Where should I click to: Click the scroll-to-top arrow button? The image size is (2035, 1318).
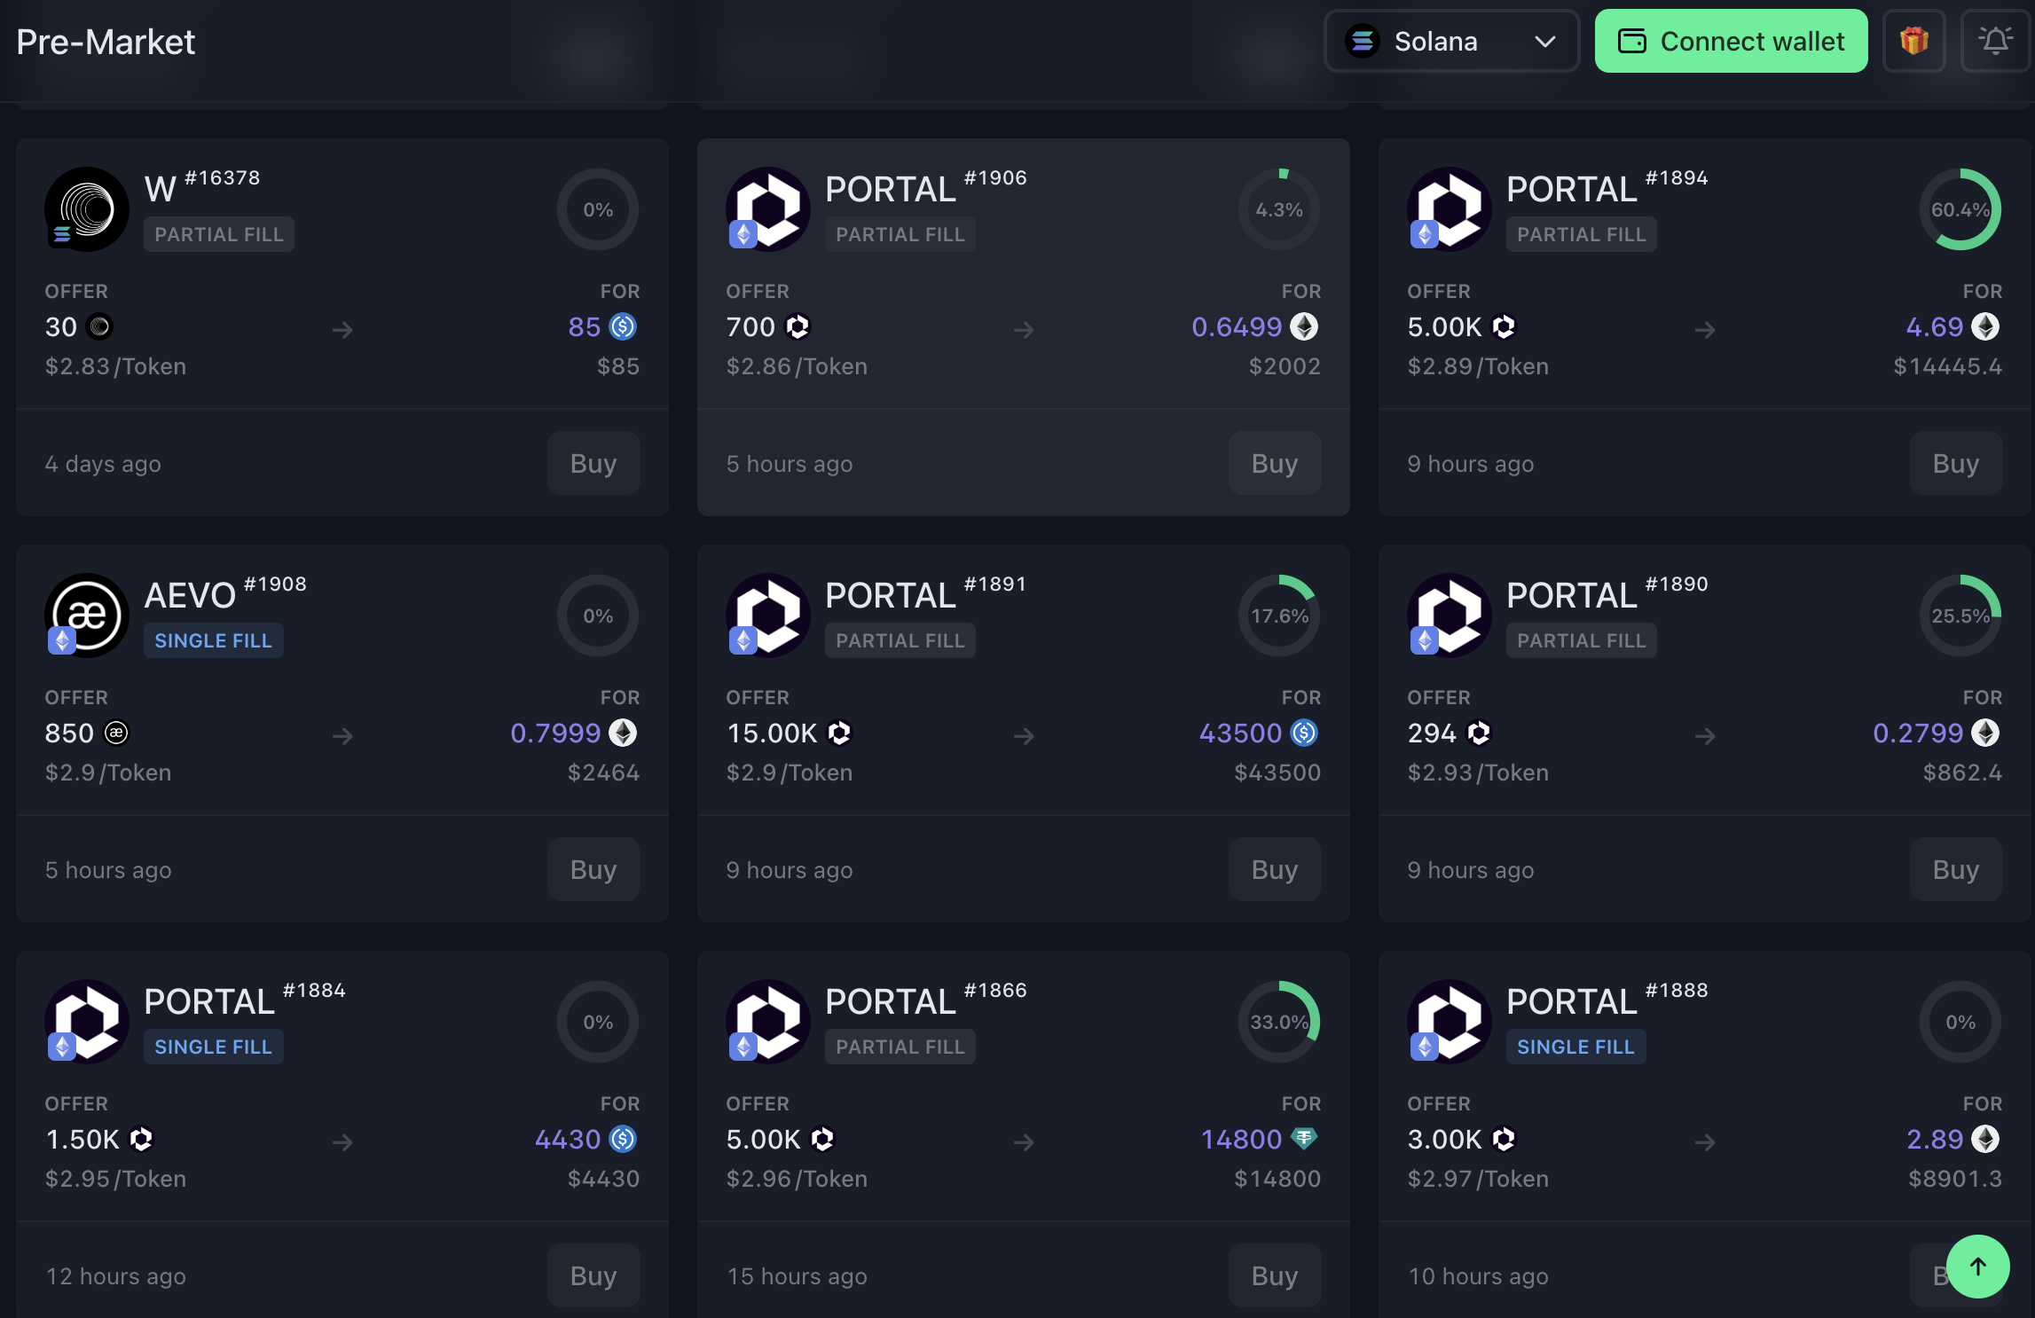pyautogui.click(x=1977, y=1266)
